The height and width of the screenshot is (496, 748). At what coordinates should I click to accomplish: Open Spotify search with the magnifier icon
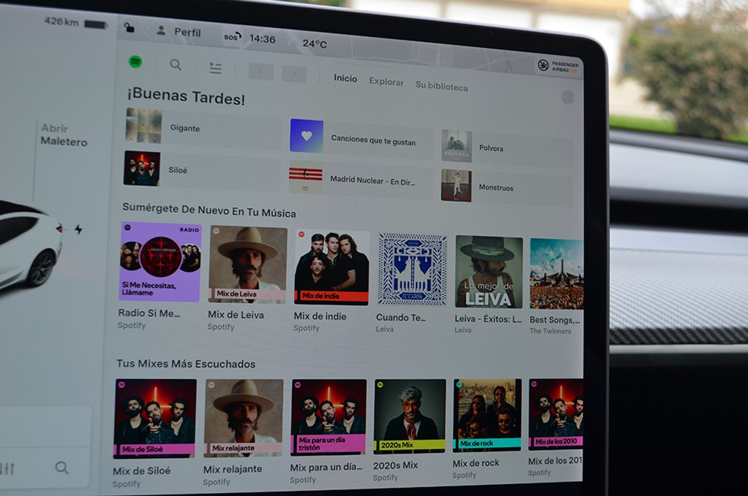click(175, 65)
